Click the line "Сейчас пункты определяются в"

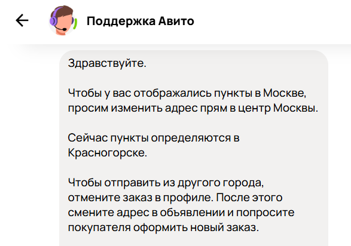(154, 138)
